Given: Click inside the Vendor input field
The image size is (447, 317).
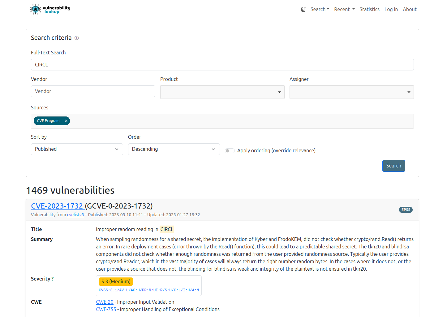Looking at the screenshot, I should tap(93, 91).
